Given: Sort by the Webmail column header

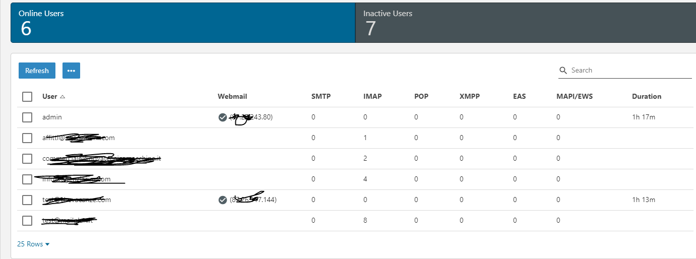Looking at the screenshot, I should 232,97.
